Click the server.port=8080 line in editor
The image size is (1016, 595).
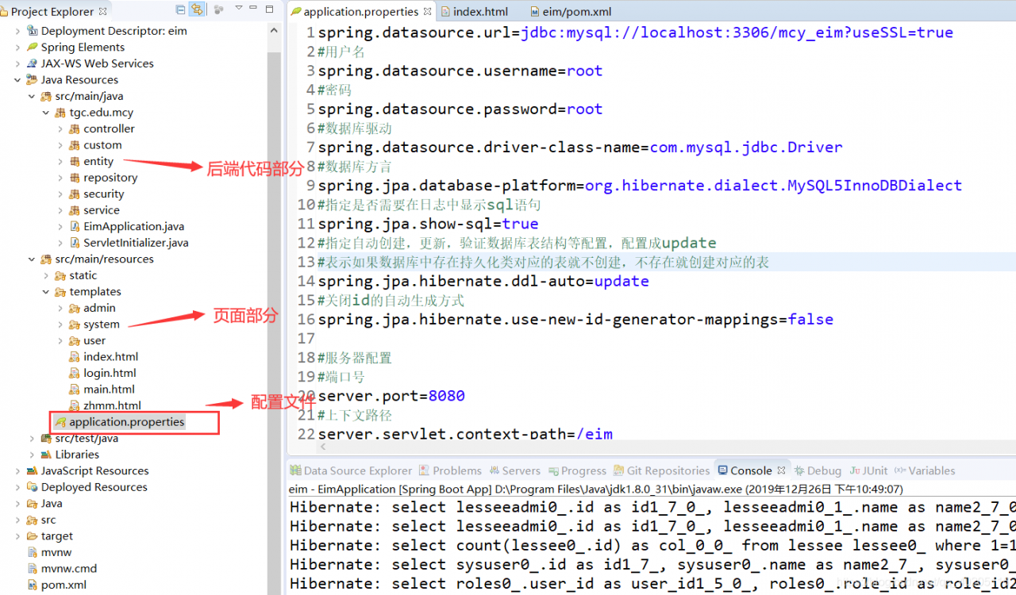391,396
